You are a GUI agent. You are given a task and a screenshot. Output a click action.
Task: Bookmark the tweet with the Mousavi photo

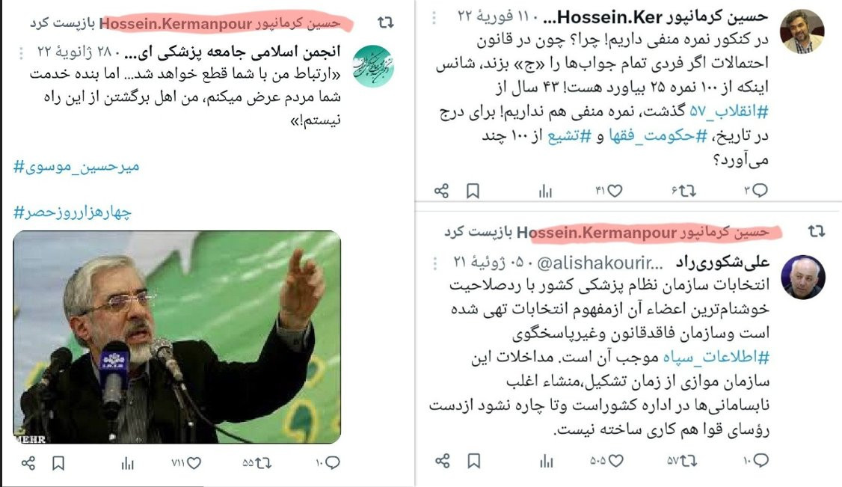[58, 463]
